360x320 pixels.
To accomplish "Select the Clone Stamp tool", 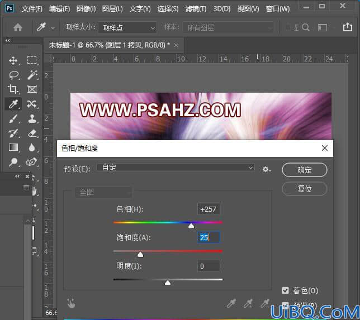I will [32, 119].
